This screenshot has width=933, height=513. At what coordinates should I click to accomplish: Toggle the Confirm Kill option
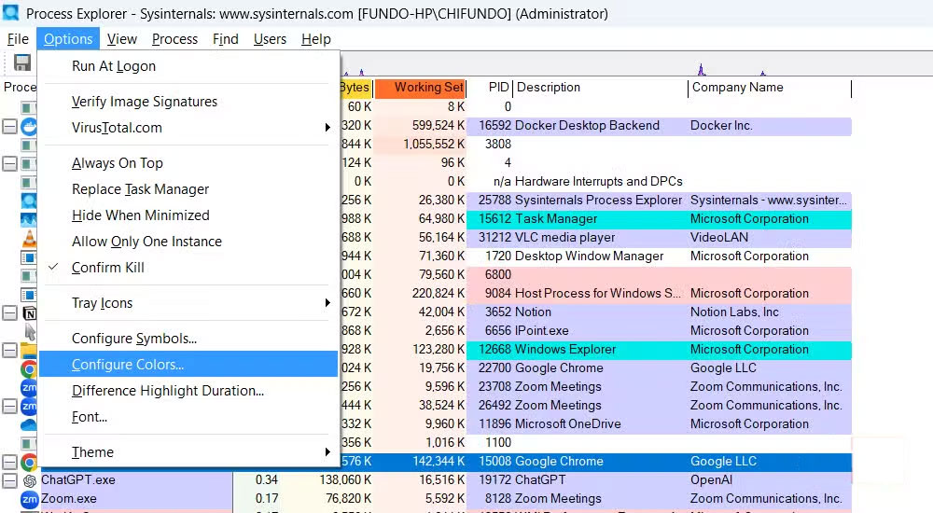pyautogui.click(x=108, y=268)
